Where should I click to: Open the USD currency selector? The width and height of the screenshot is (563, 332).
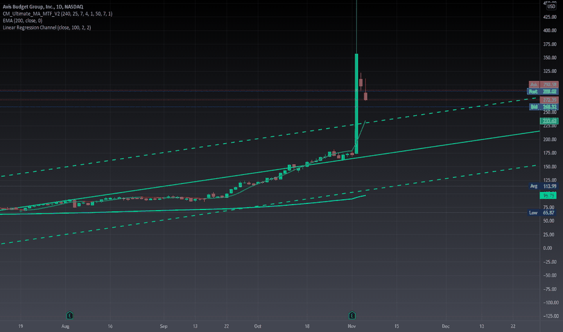coord(551,6)
